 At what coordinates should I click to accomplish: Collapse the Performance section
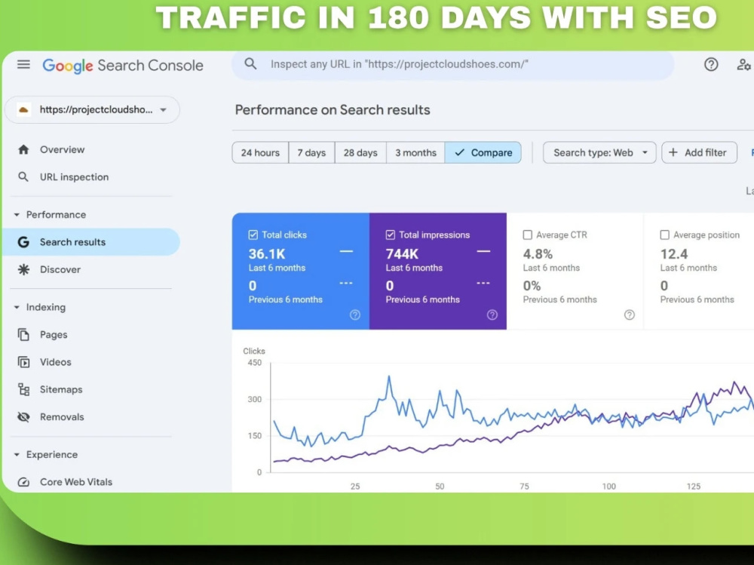[17, 215]
